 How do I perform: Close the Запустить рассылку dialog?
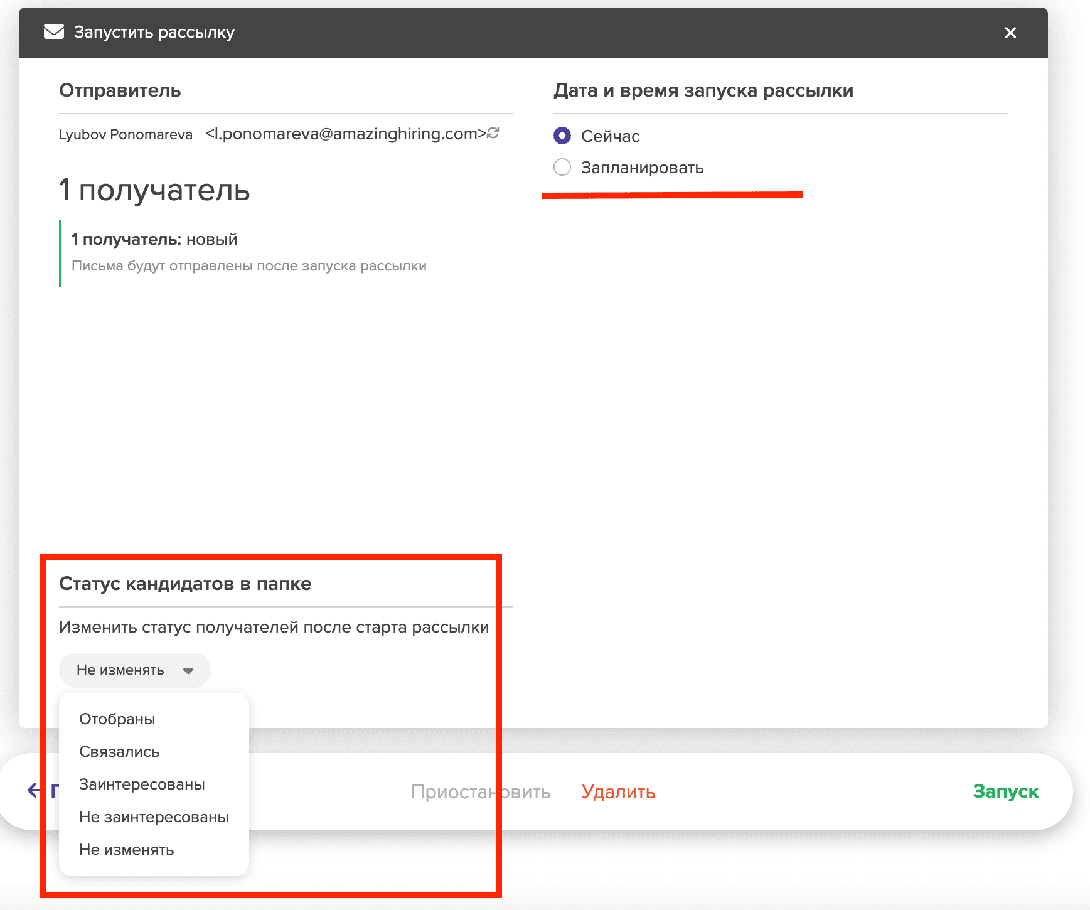(1010, 33)
